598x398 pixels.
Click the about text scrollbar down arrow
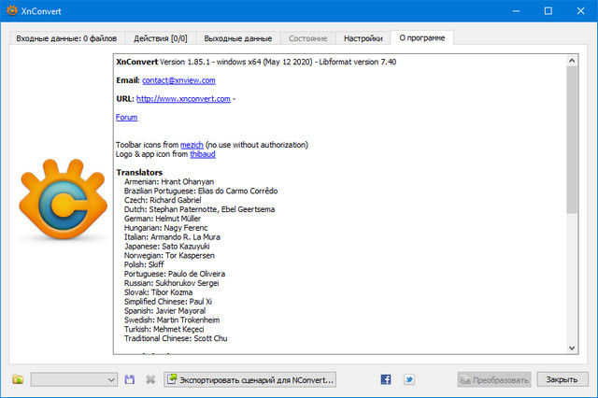point(572,348)
